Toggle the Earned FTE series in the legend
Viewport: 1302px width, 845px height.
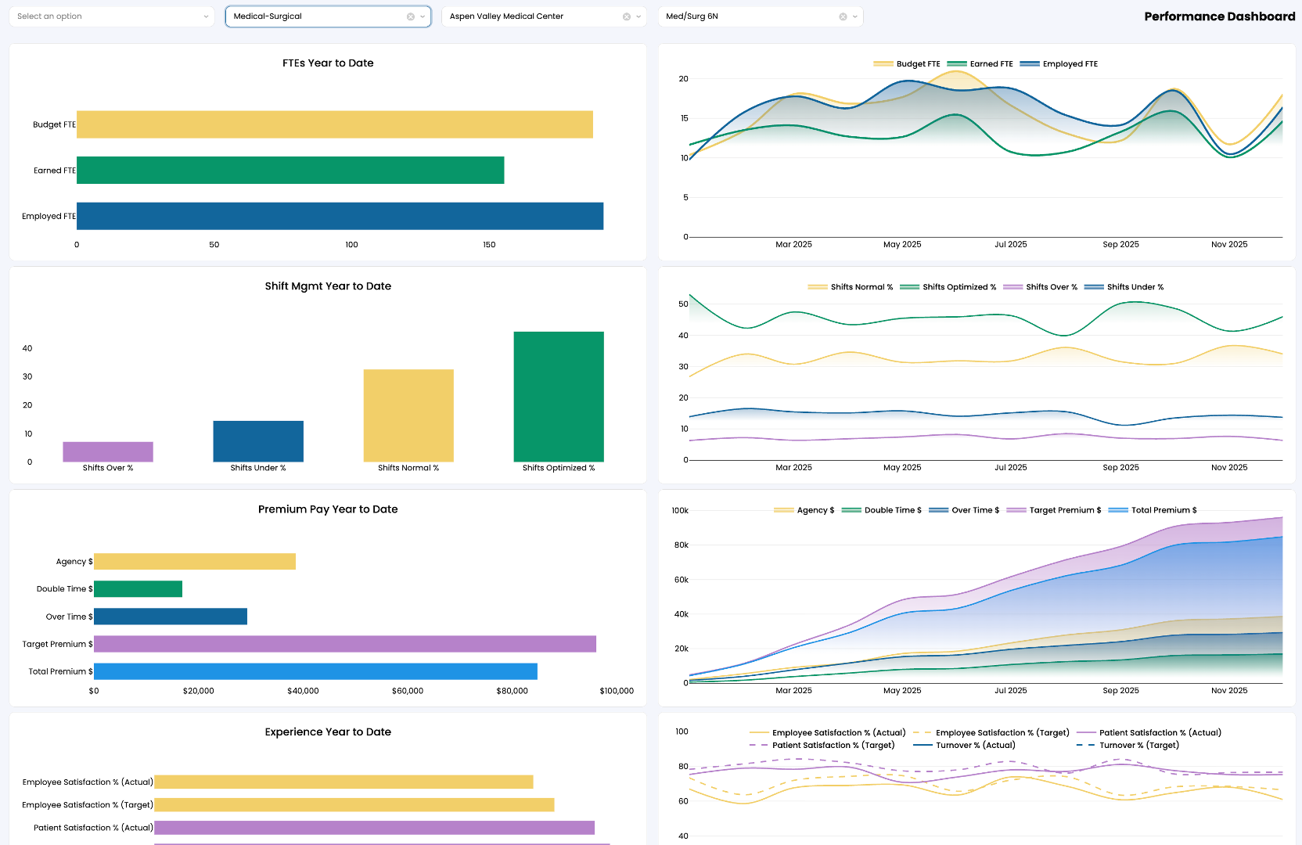[979, 63]
